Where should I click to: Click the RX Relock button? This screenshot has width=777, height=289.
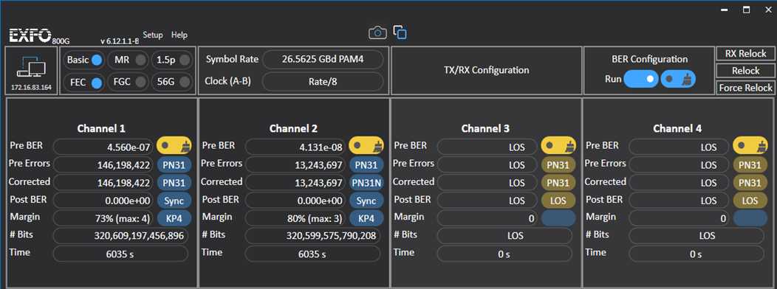coord(745,54)
